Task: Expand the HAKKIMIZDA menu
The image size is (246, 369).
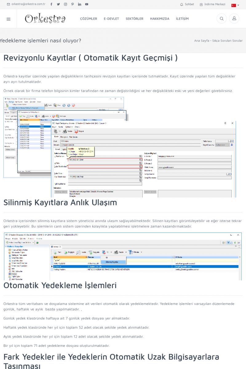Action: (160, 19)
